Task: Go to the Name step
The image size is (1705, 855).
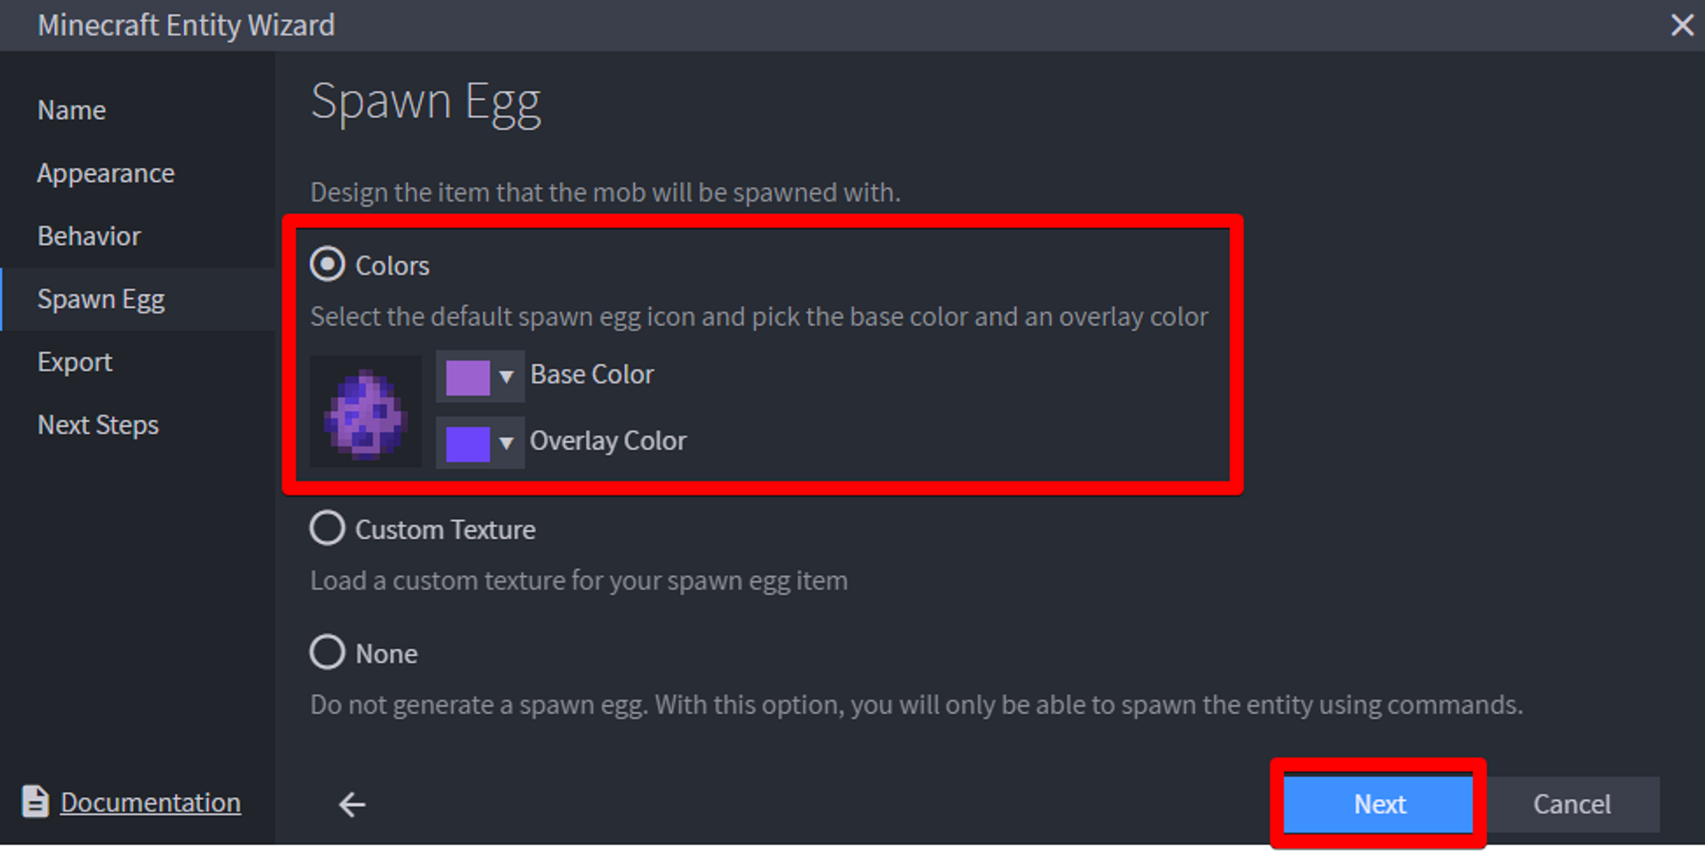Action: pyautogui.click(x=72, y=110)
